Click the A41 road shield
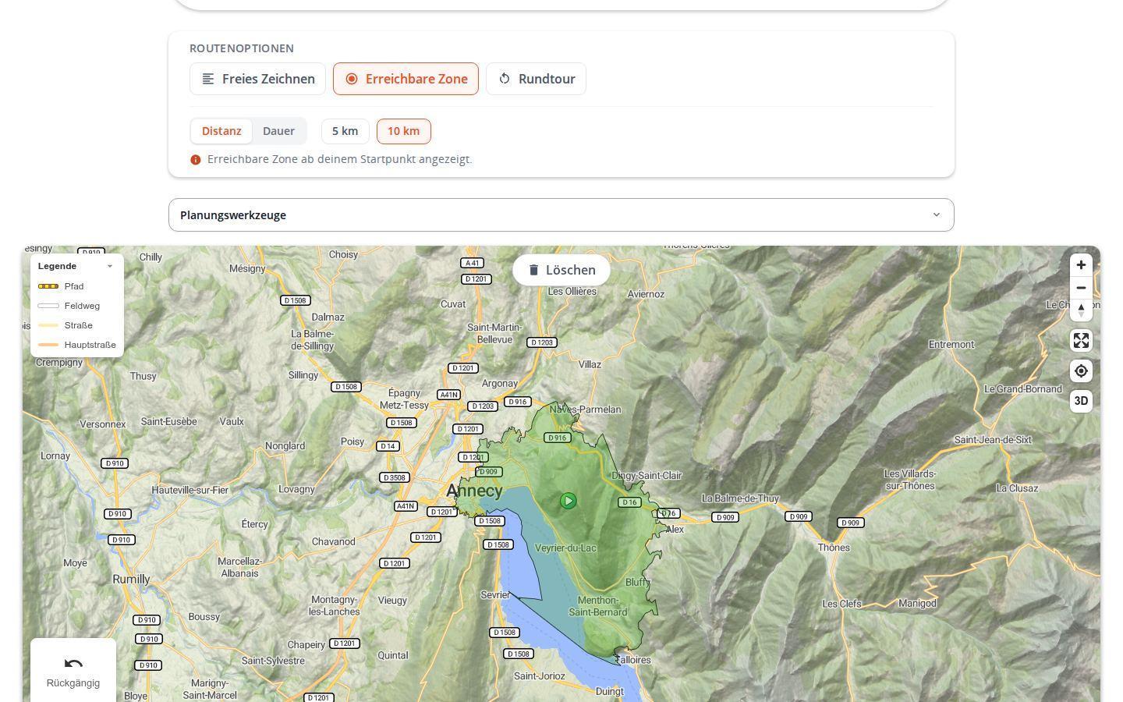 472,264
